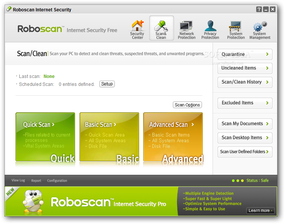285x224 pixels.
Task: Open Scan Options
Action: (x=187, y=105)
